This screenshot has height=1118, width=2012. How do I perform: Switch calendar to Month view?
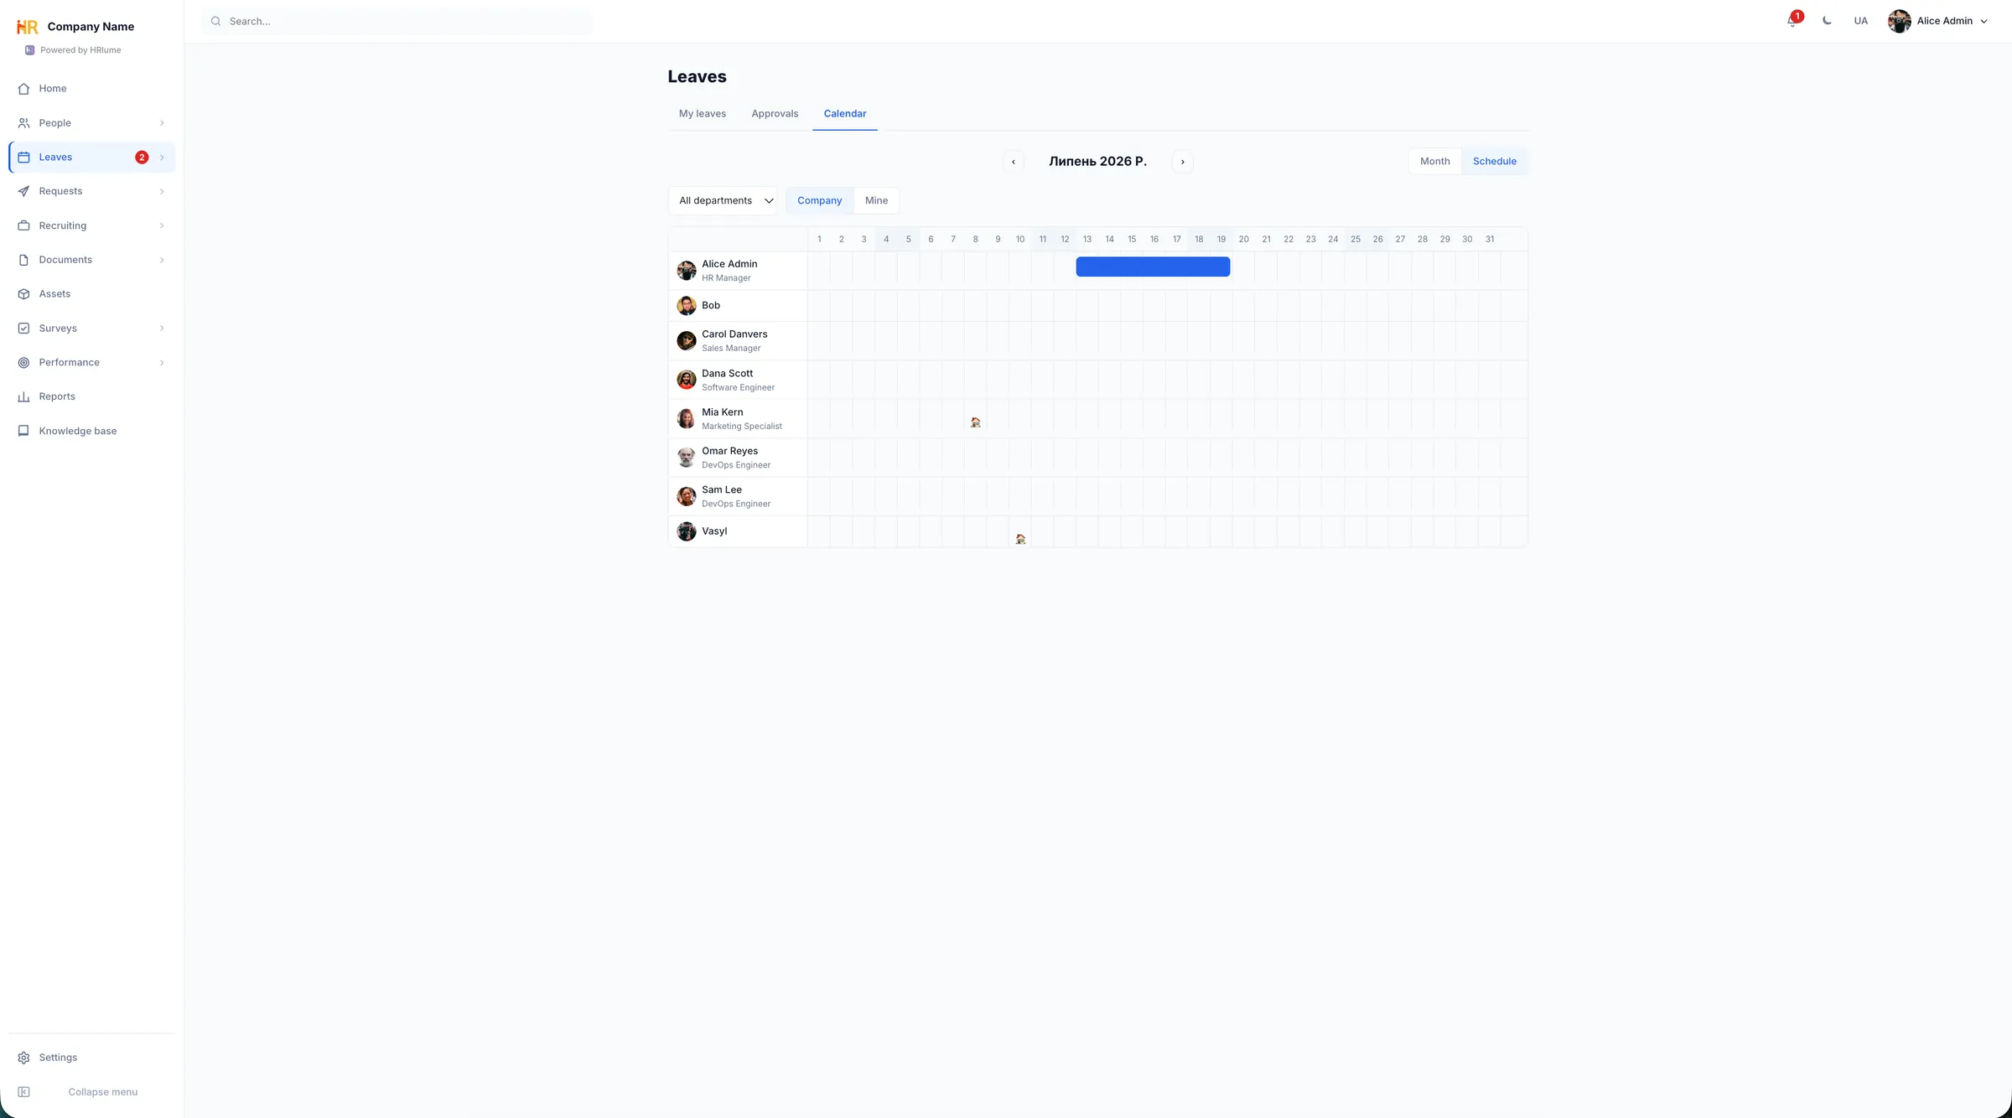(1434, 162)
